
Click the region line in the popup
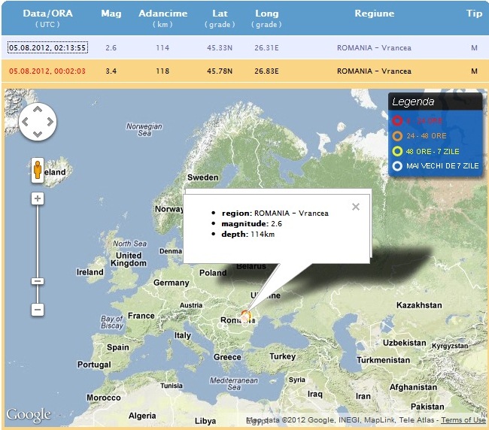pos(275,213)
